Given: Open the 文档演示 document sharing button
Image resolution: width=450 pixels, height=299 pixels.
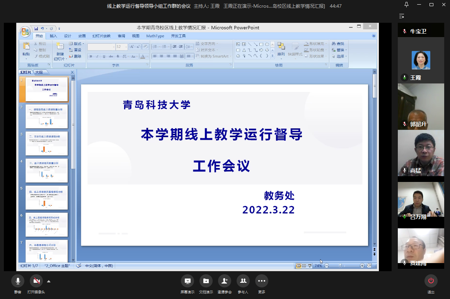Looking at the screenshot, I should point(206,281).
